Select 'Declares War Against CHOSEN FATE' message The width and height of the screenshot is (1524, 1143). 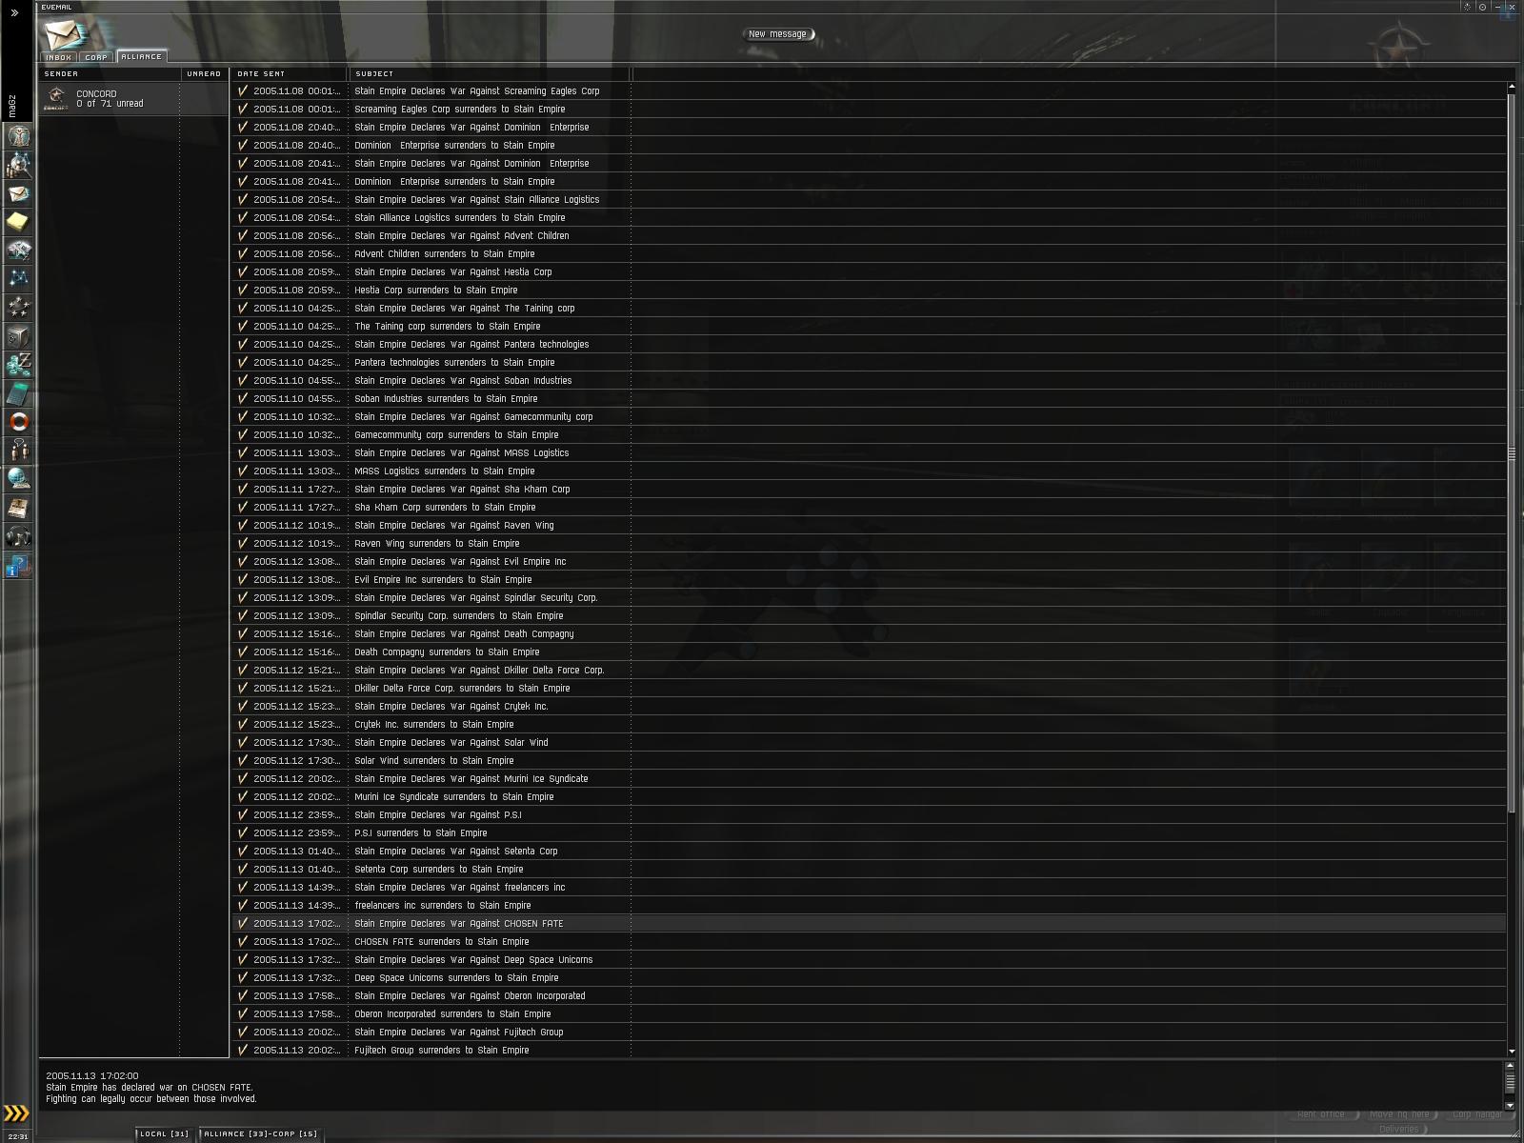(870, 924)
